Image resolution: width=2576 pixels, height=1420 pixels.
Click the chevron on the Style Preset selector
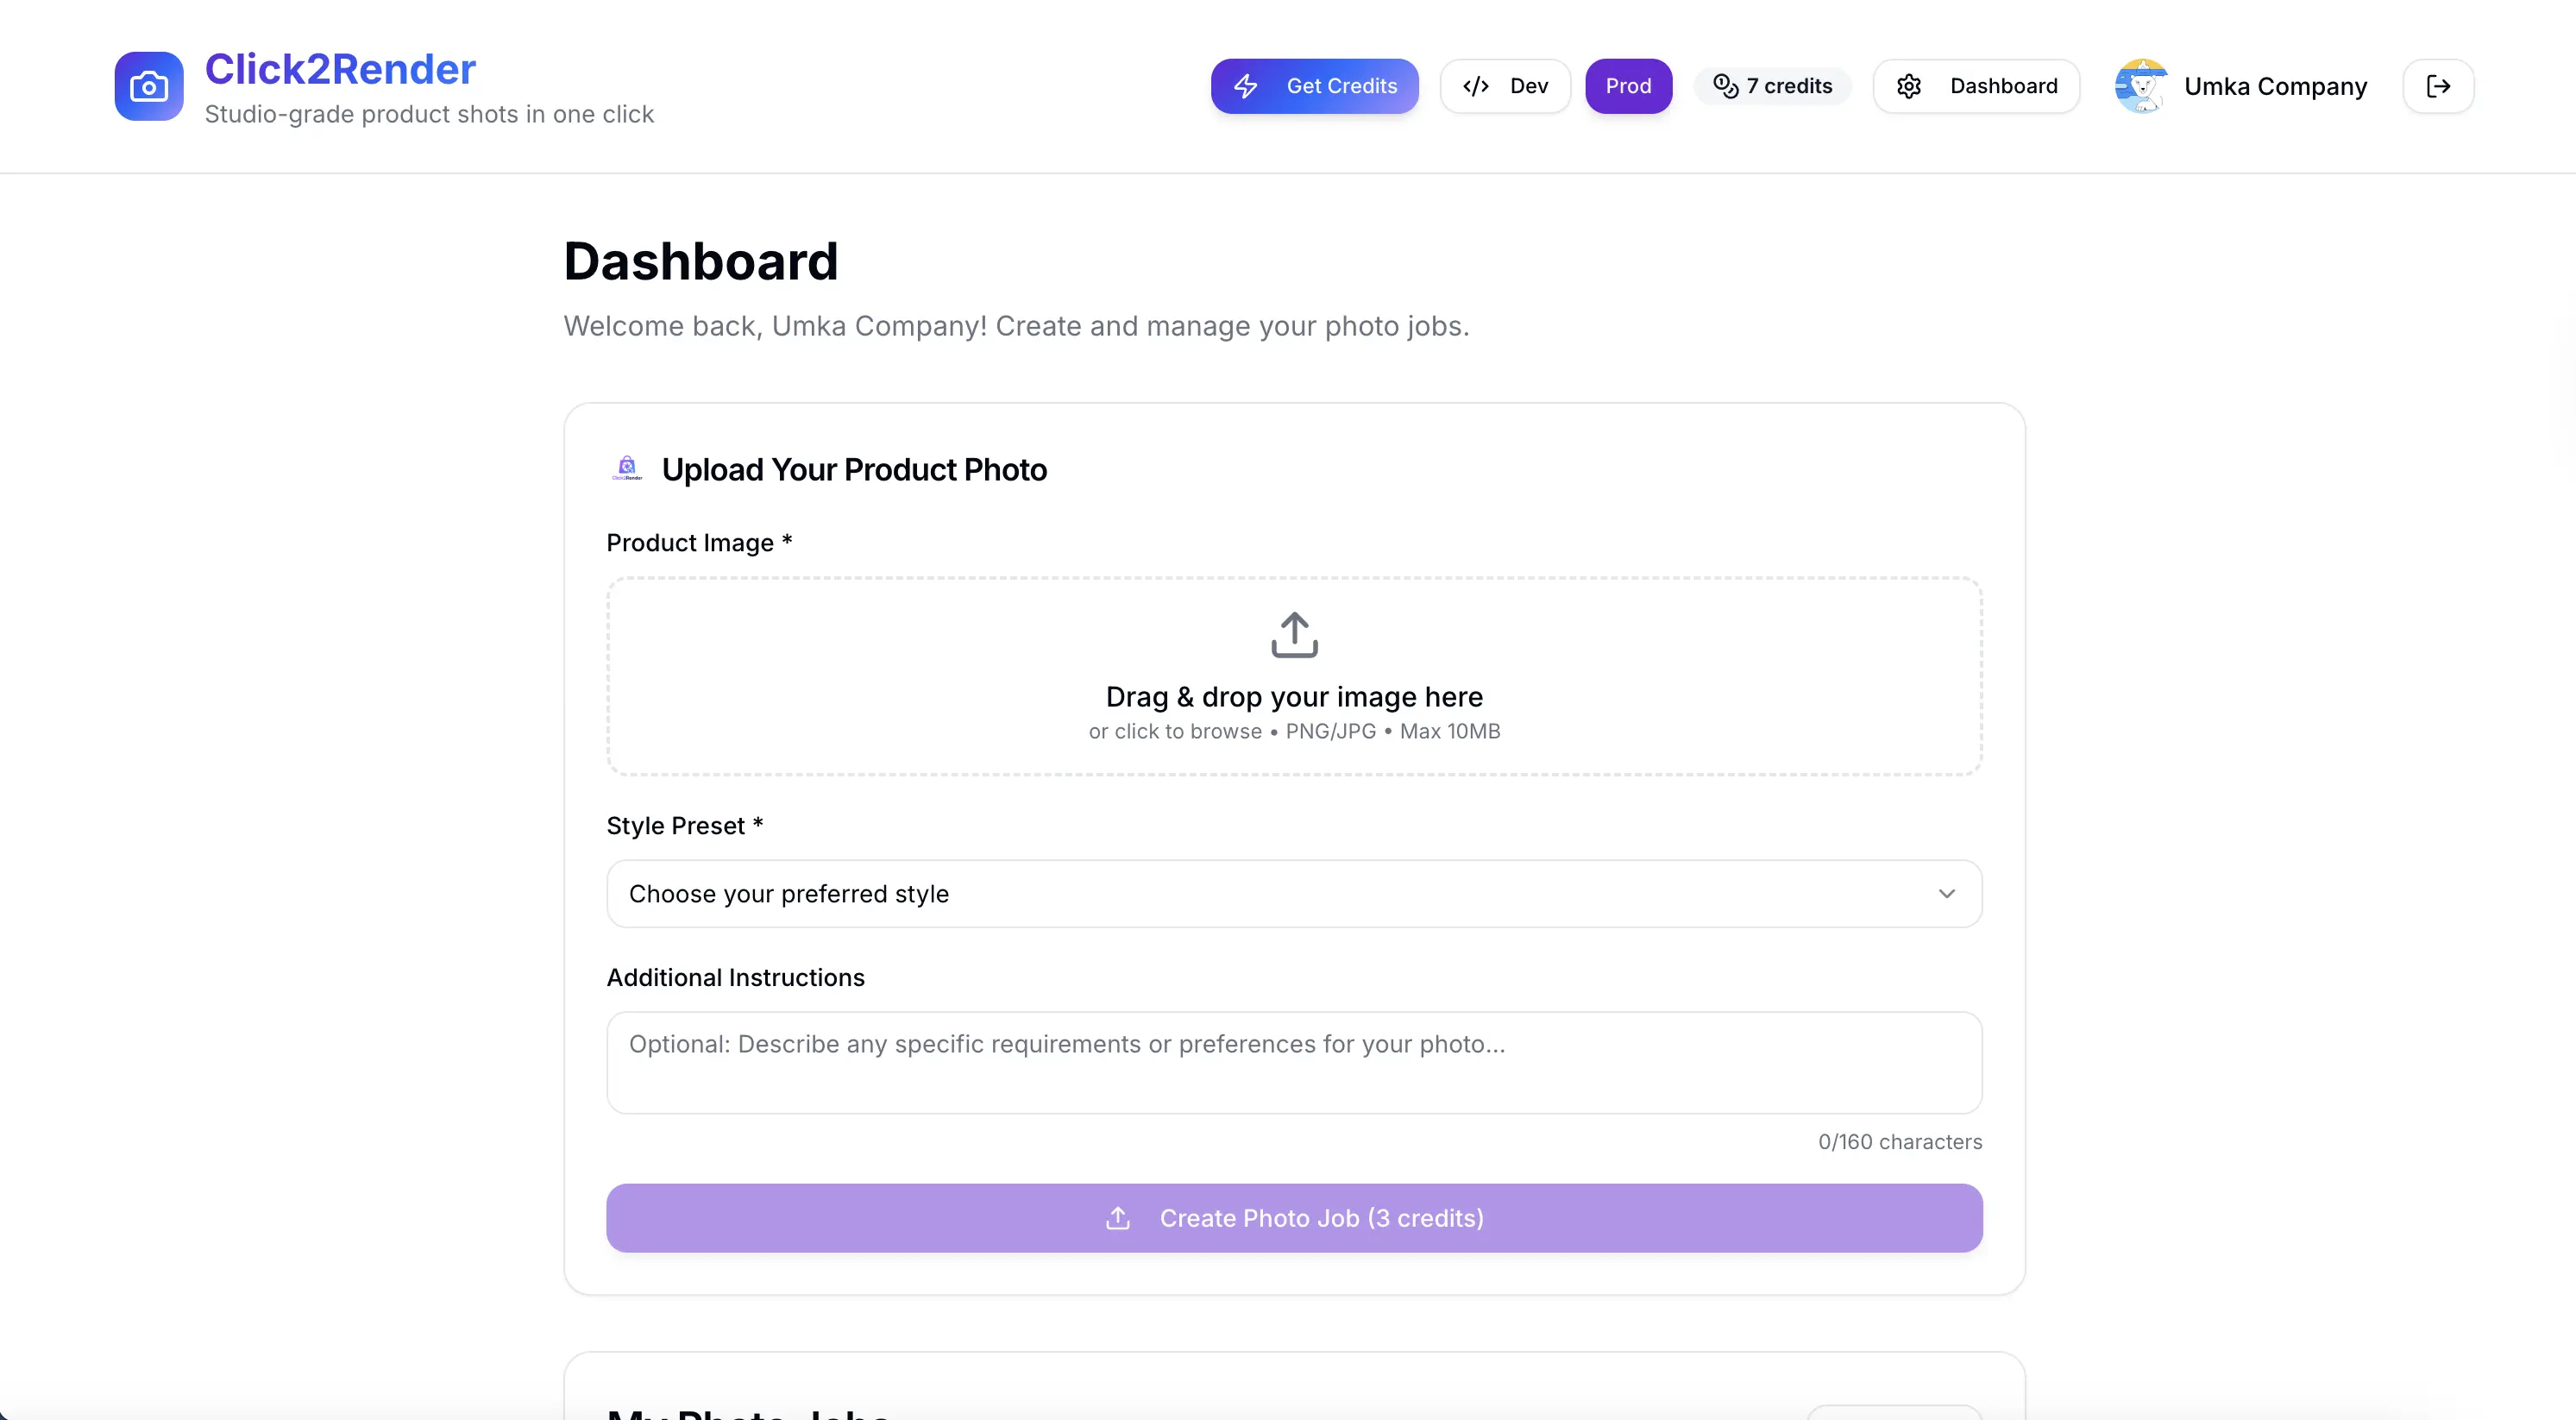[x=1948, y=893]
